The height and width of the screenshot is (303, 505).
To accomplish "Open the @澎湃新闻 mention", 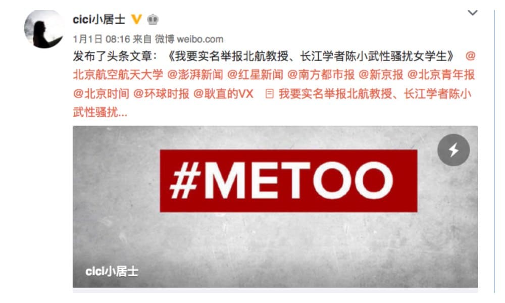I will 195,75.
